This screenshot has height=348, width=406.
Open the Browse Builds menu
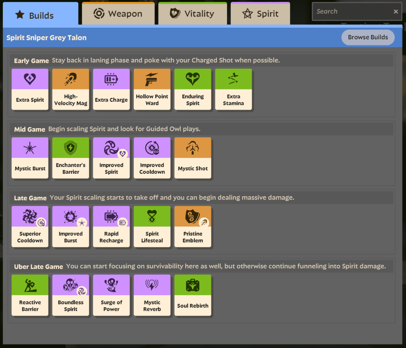368,37
